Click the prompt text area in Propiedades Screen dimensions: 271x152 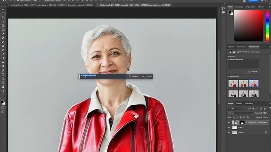click(x=243, y=63)
